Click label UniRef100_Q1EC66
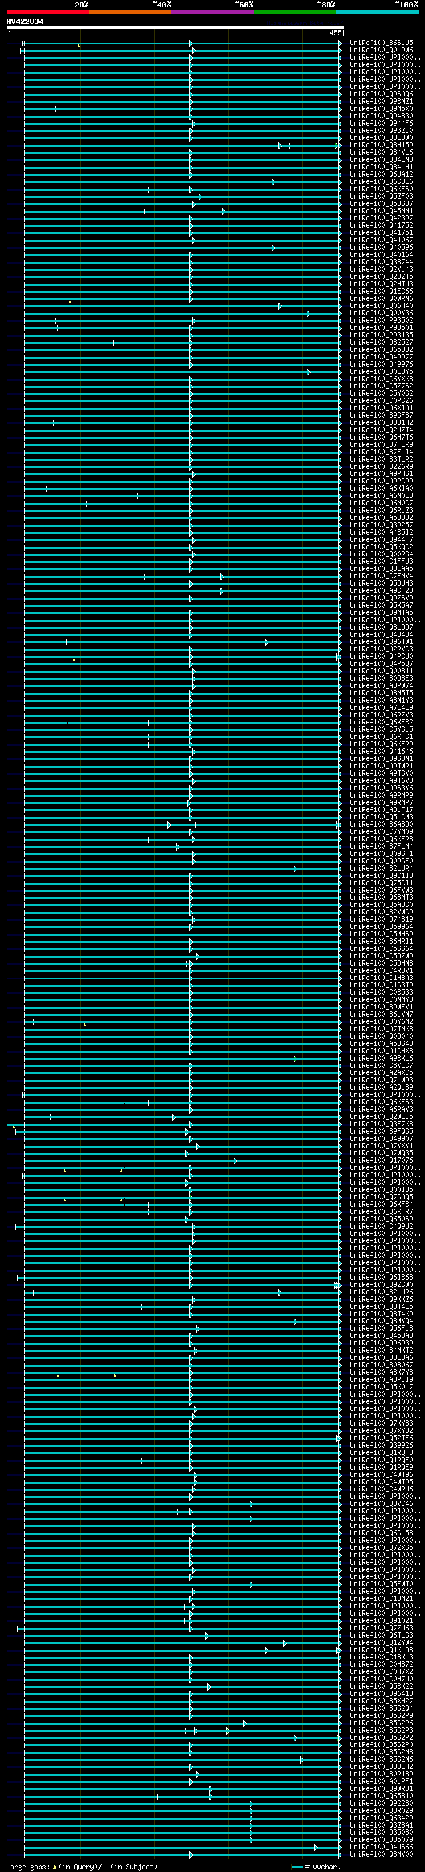Image resolution: width=425 pixels, height=1872 pixels. point(381,292)
